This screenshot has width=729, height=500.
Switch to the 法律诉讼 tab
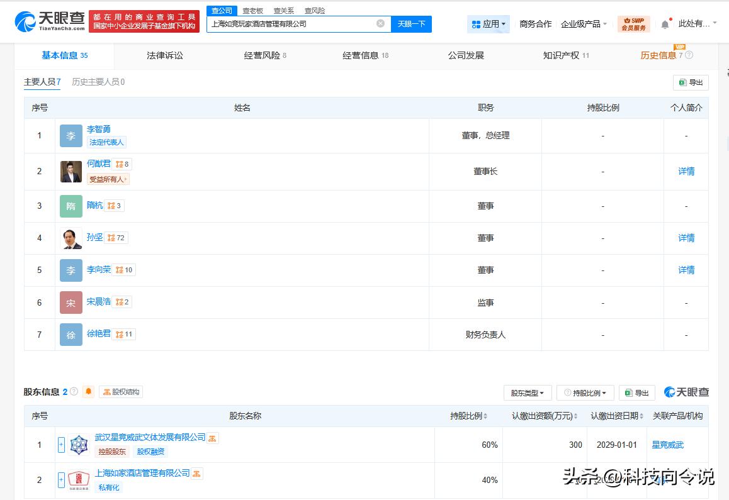coord(164,56)
